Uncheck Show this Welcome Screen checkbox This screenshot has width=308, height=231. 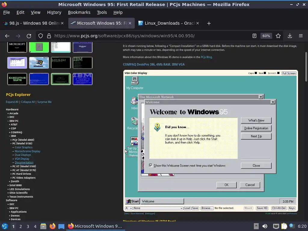click(x=151, y=165)
